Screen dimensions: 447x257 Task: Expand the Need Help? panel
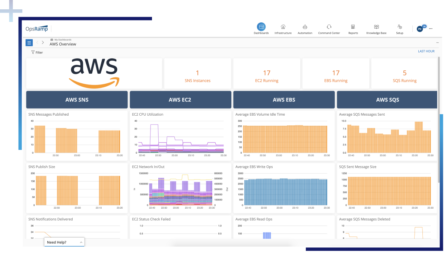coord(64,242)
